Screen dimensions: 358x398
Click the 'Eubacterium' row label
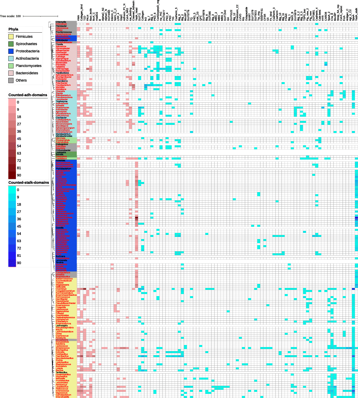[x=62, y=321]
